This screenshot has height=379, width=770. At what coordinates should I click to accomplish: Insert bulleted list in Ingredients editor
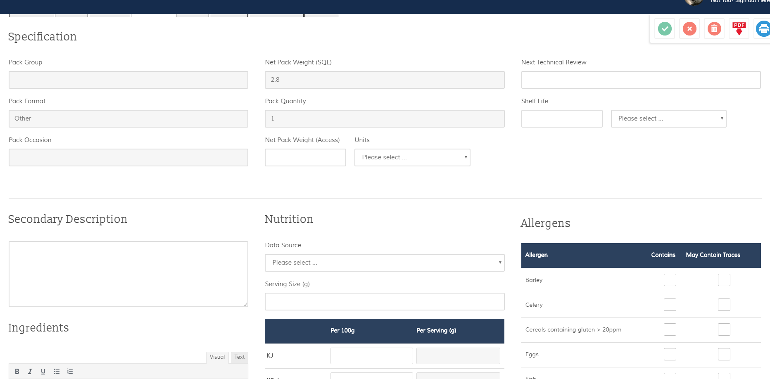[x=57, y=371]
